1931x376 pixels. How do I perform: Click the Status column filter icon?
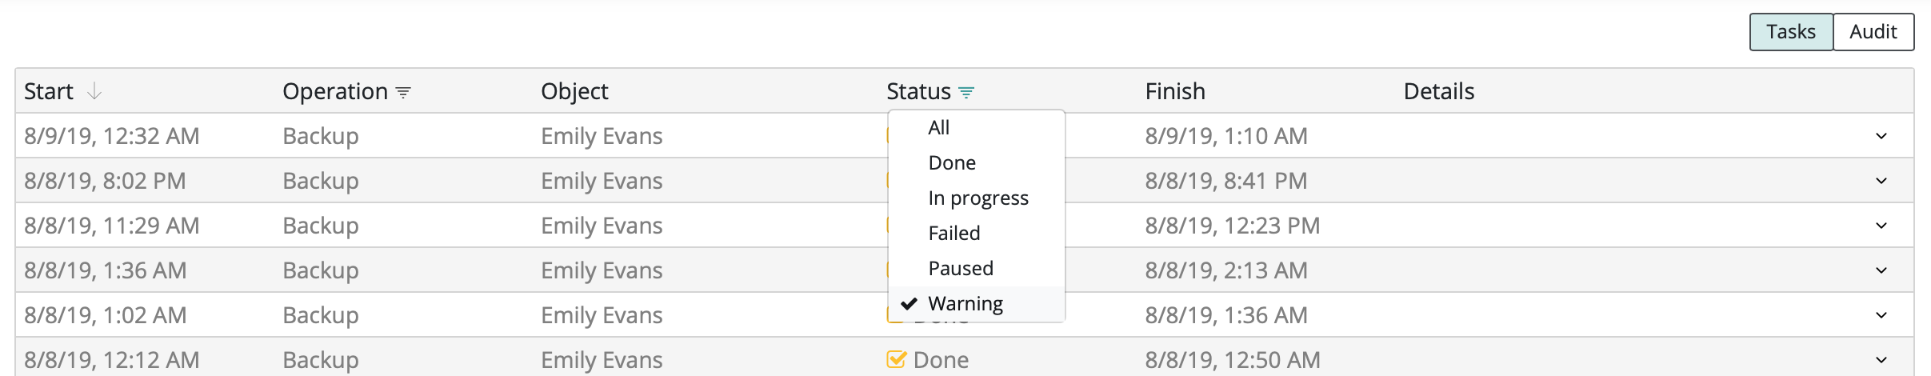(966, 93)
